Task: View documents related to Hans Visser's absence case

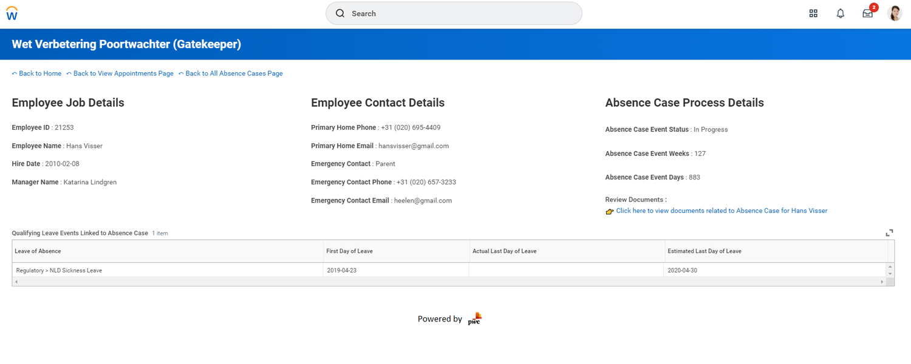Action: click(722, 211)
